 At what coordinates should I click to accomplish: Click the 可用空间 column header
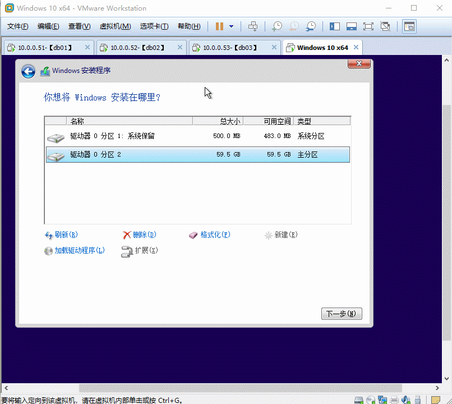point(269,121)
